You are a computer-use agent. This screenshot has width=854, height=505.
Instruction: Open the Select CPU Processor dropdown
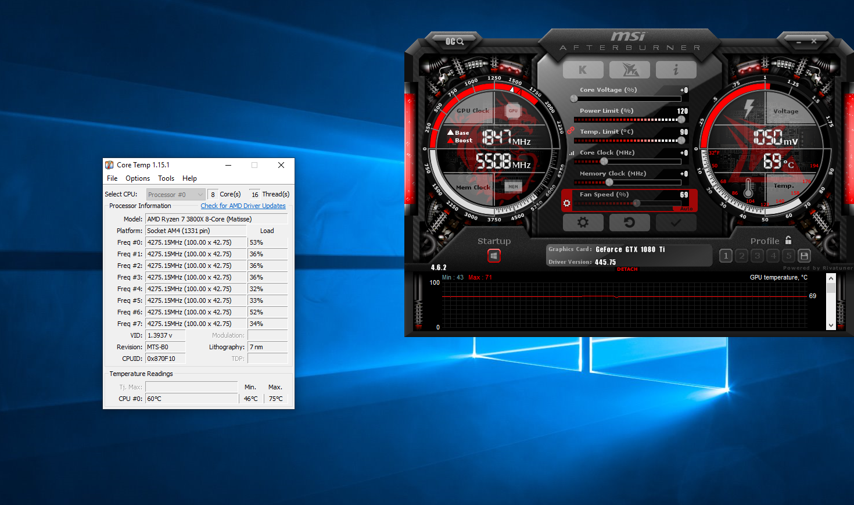(175, 195)
